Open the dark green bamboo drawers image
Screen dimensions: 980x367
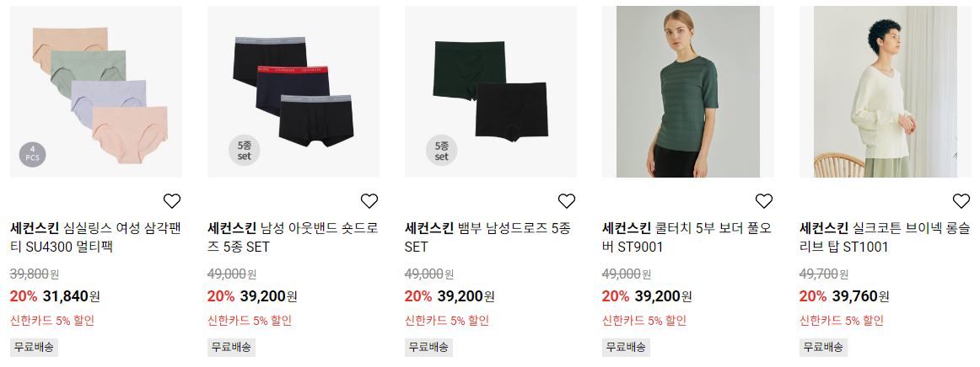(491, 92)
